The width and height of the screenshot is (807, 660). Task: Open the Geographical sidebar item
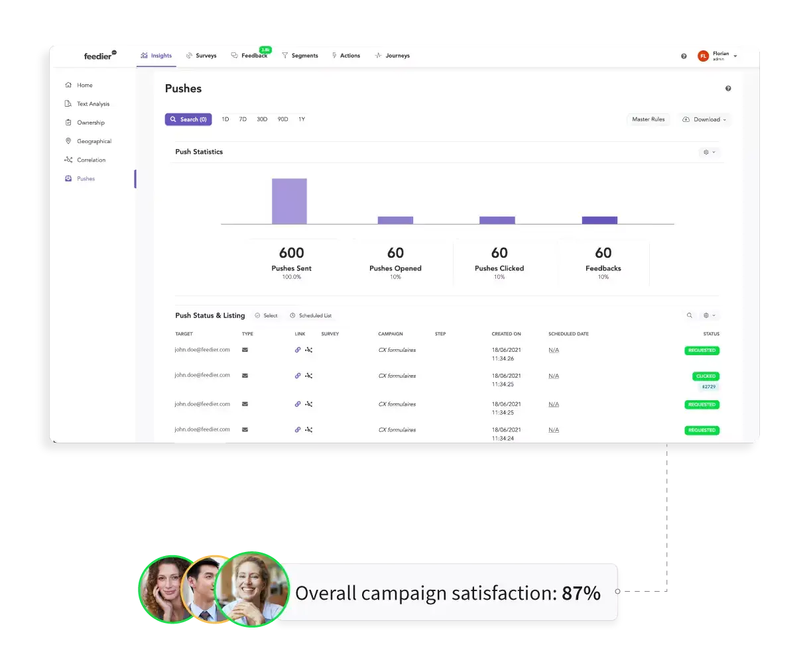(x=88, y=141)
